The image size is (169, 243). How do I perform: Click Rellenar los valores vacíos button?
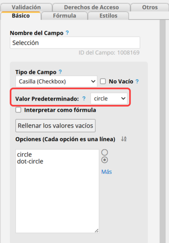coord(56,126)
